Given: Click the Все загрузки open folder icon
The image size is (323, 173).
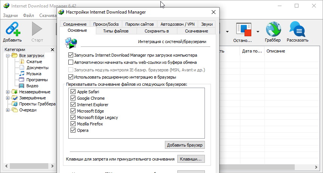Looking at the screenshot, I should 15,56.
